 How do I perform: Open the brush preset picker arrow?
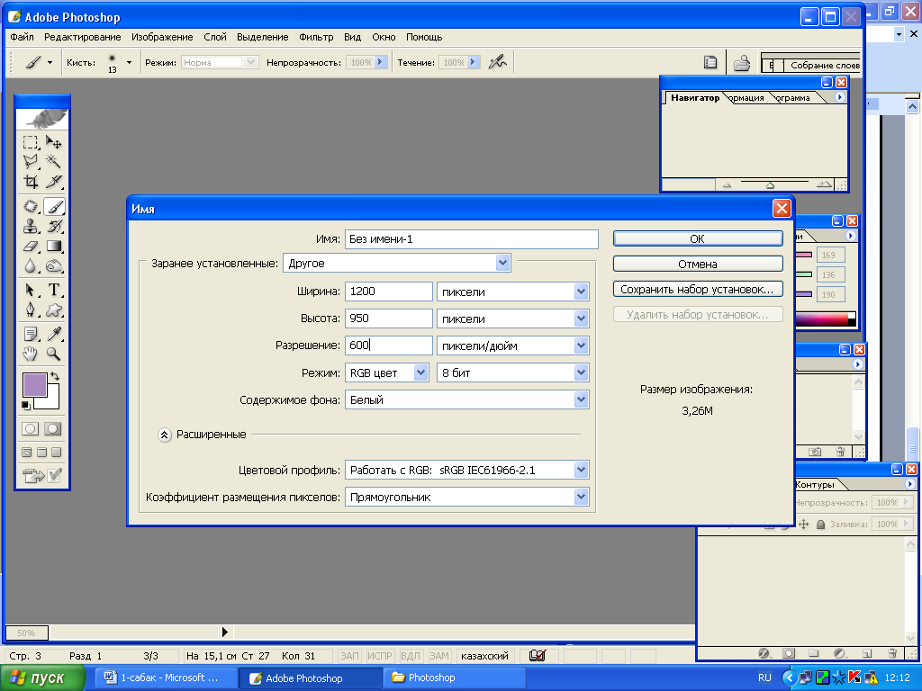tap(129, 62)
